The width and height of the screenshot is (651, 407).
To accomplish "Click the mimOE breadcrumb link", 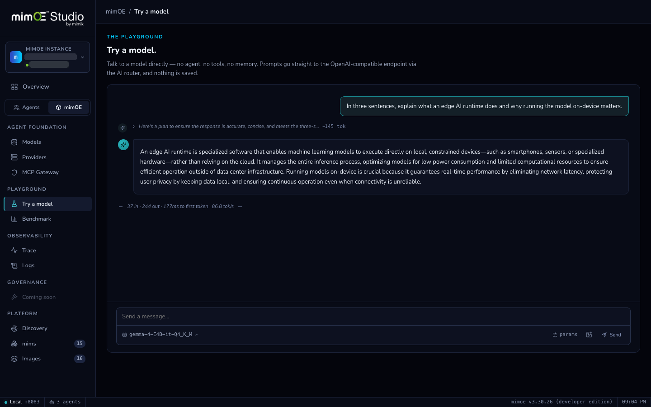I will 116,12.
